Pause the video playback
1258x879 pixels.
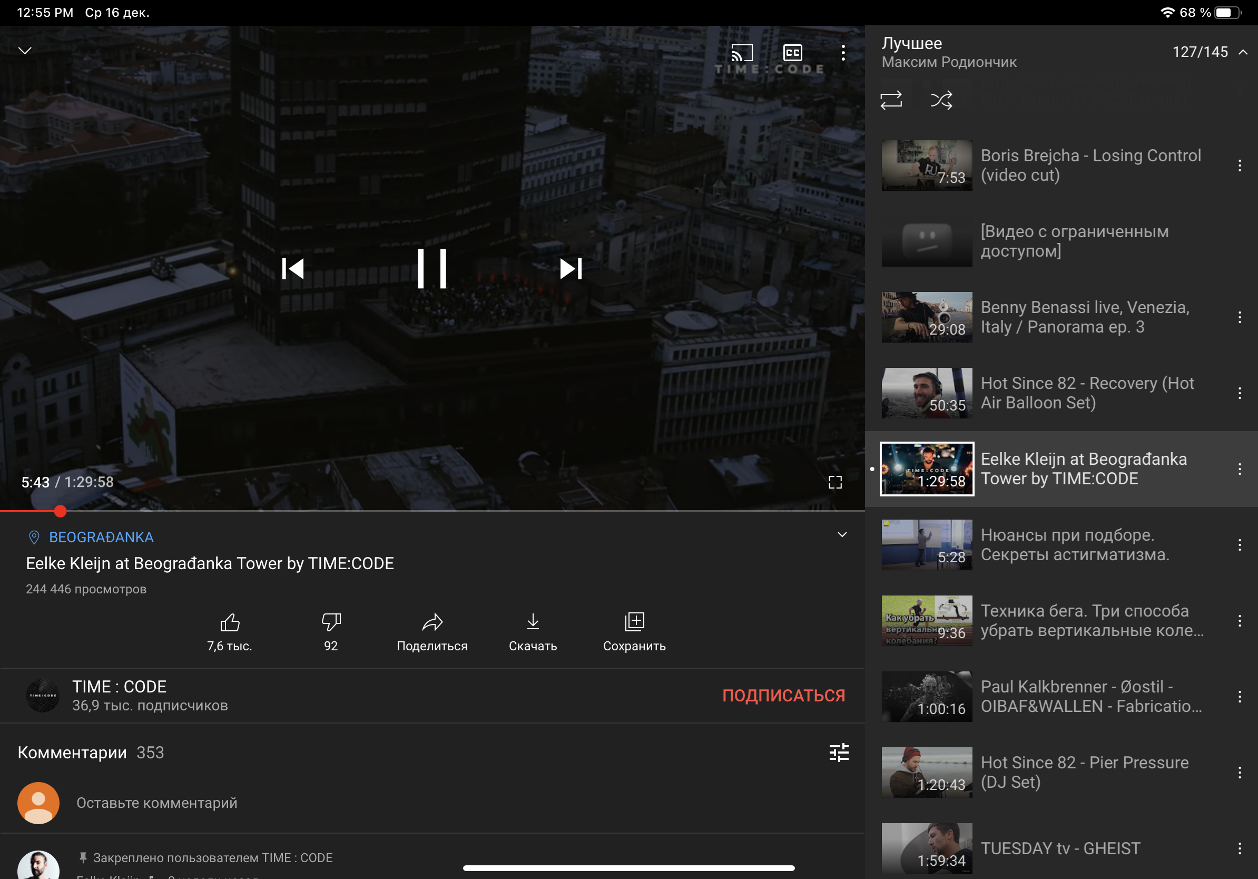click(x=432, y=269)
